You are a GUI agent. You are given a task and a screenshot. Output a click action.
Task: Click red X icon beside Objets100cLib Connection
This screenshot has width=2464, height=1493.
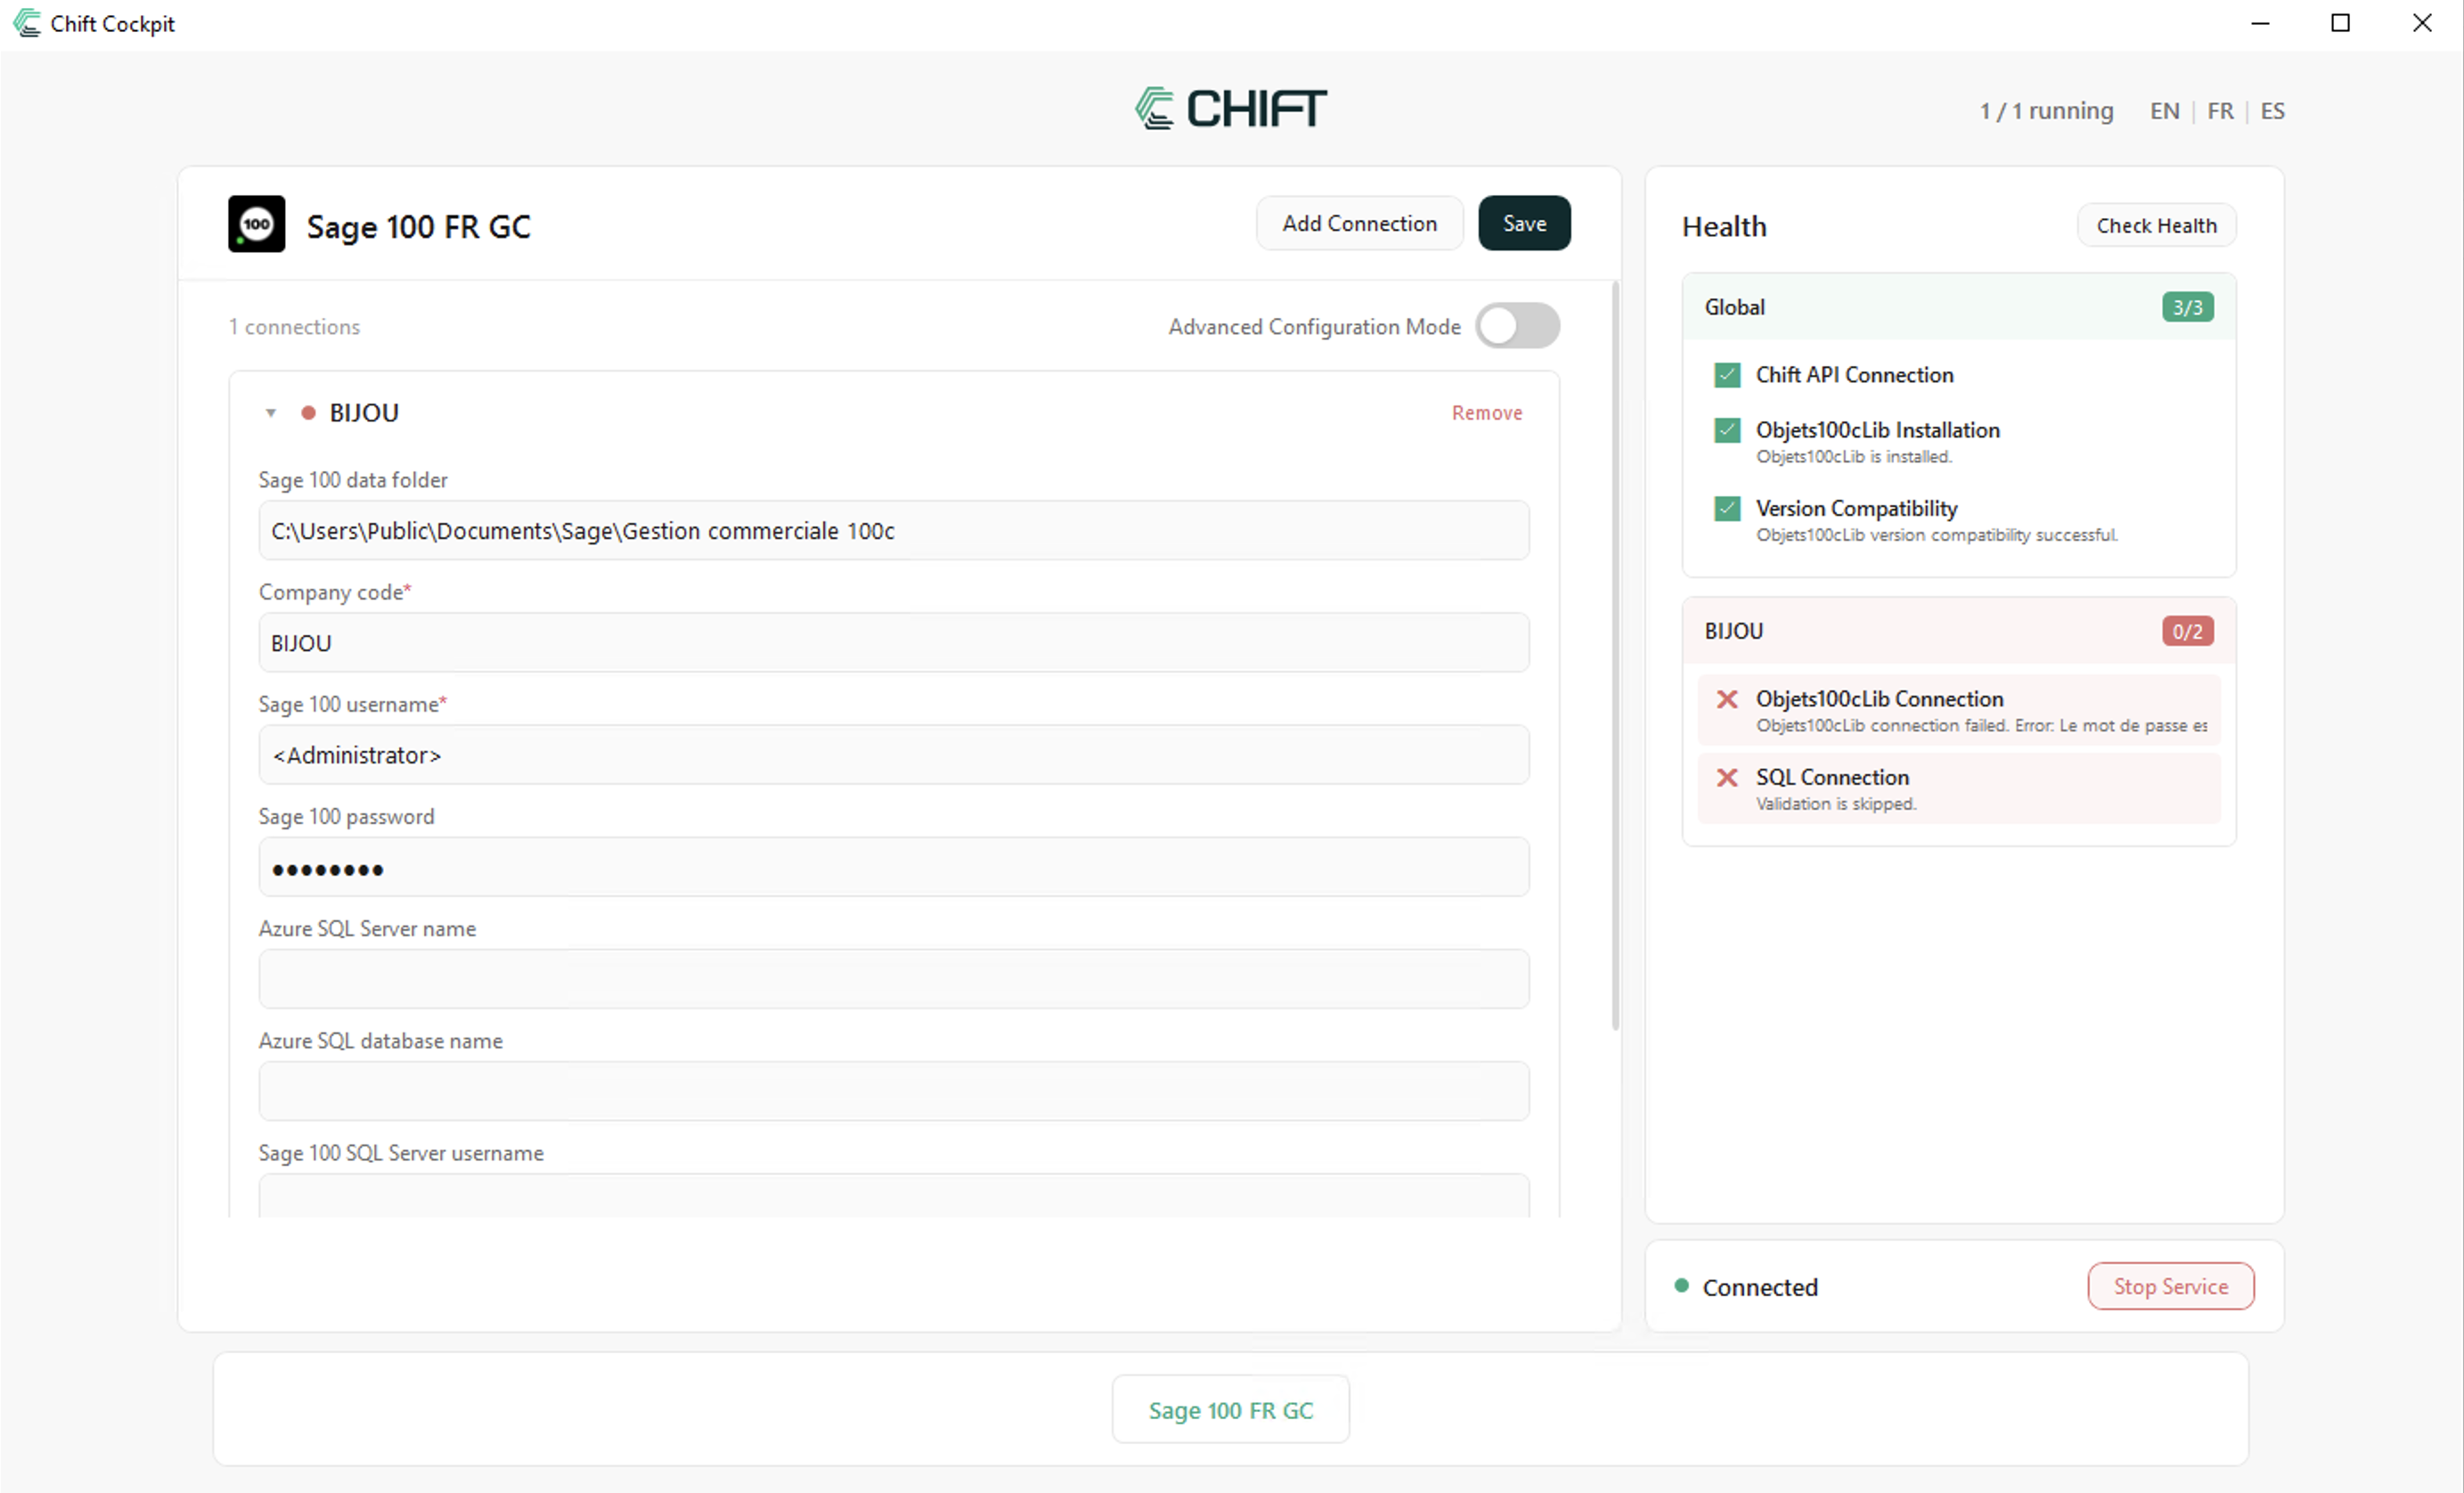pos(1727,699)
